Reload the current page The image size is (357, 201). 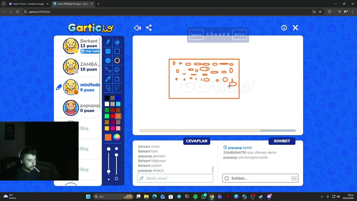tap(17, 12)
